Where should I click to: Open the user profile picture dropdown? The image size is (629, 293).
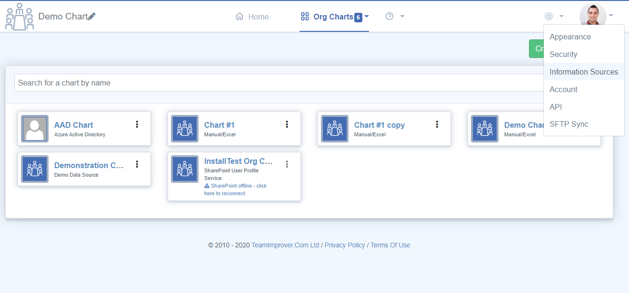click(x=593, y=16)
